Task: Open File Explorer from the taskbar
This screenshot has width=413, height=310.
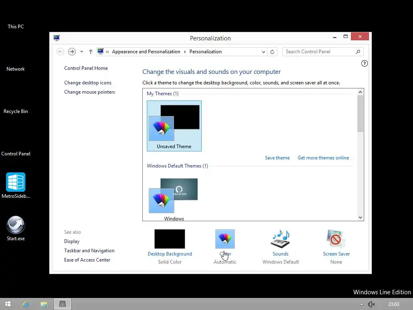Action: click(44, 304)
